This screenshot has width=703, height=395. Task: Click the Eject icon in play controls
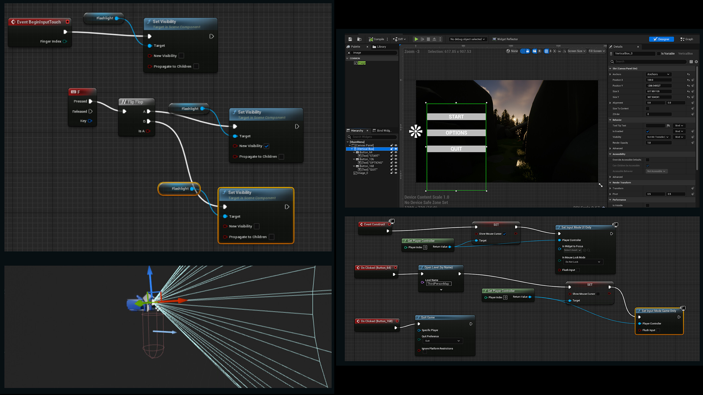[x=434, y=39]
